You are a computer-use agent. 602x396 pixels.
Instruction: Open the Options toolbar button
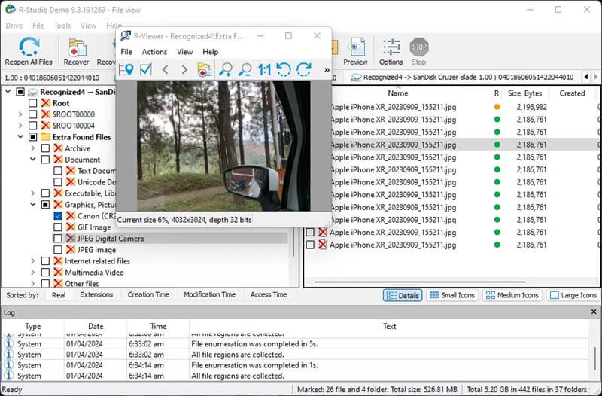pos(391,51)
